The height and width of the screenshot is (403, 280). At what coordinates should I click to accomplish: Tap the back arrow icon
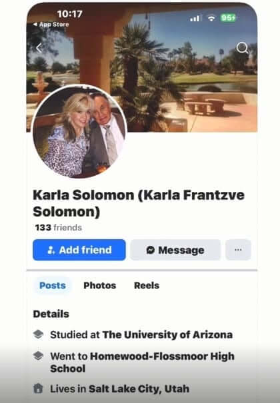[39, 48]
